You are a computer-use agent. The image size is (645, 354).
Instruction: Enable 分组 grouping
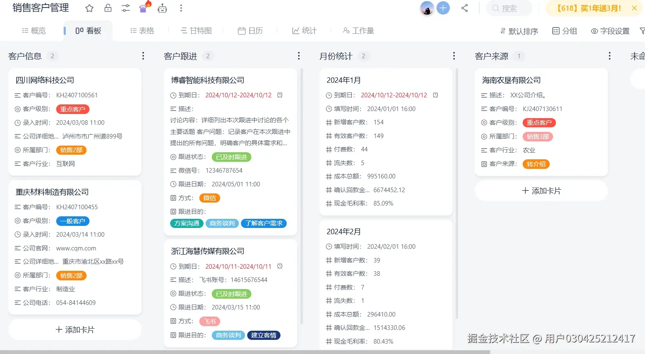click(x=564, y=31)
